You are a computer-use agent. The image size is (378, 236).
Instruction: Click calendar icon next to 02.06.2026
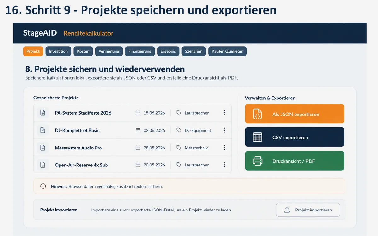pyautogui.click(x=138, y=130)
